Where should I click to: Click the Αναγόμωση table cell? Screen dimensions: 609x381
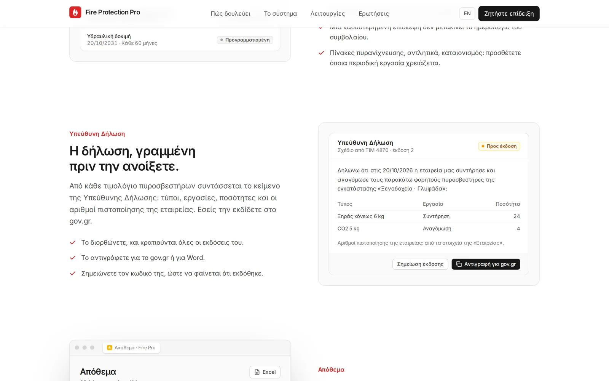coord(437,229)
